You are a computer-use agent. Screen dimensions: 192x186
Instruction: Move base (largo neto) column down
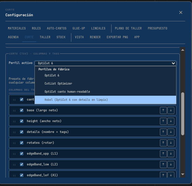(x=171, y=110)
